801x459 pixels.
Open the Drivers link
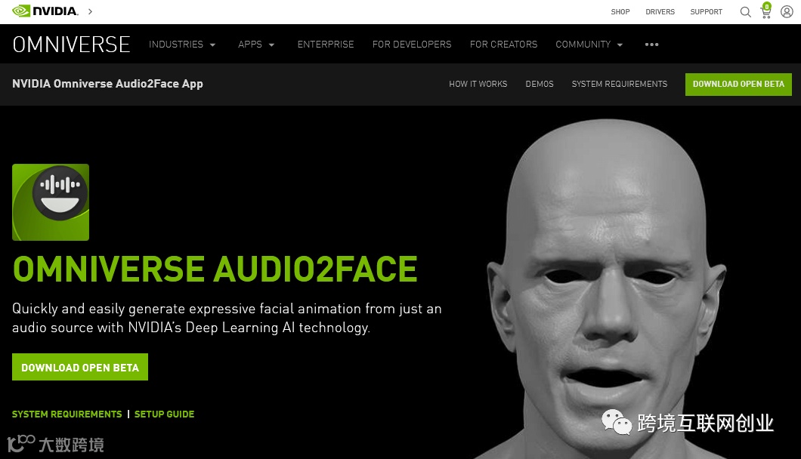tap(660, 12)
